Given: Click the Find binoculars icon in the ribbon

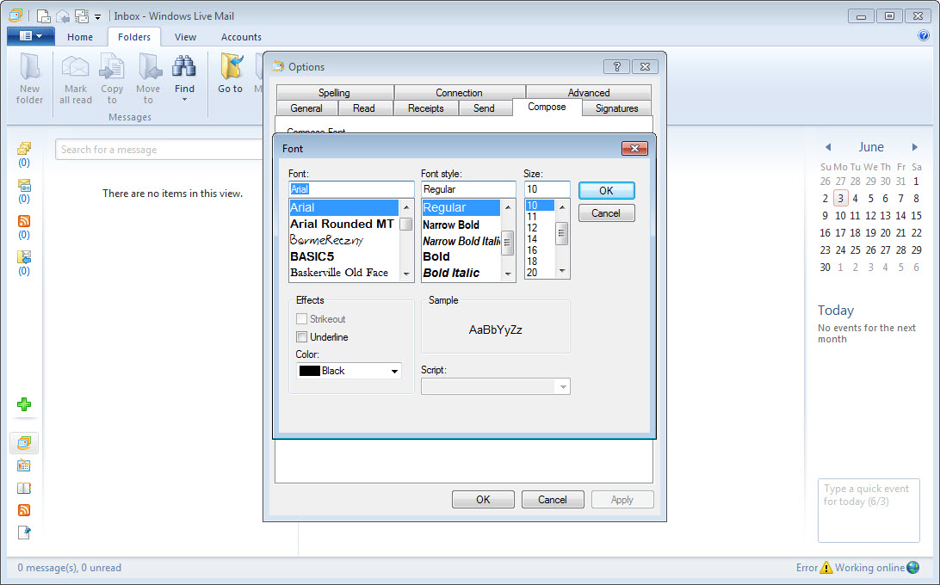Looking at the screenshot, I should point(184,67).
